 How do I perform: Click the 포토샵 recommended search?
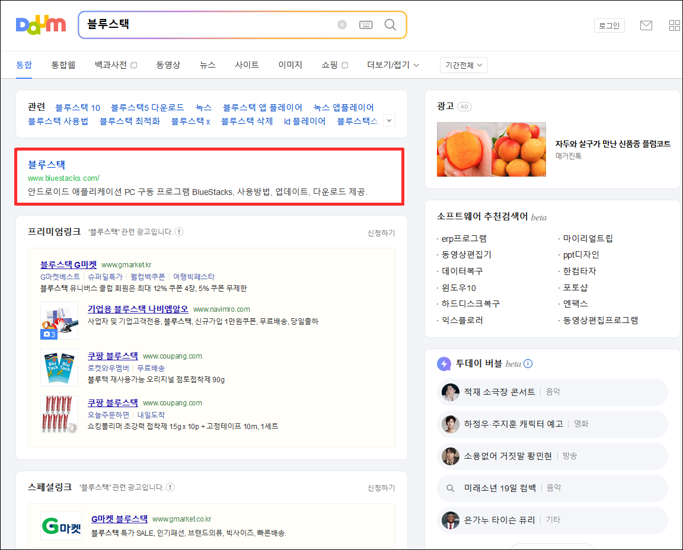(576, 288)
